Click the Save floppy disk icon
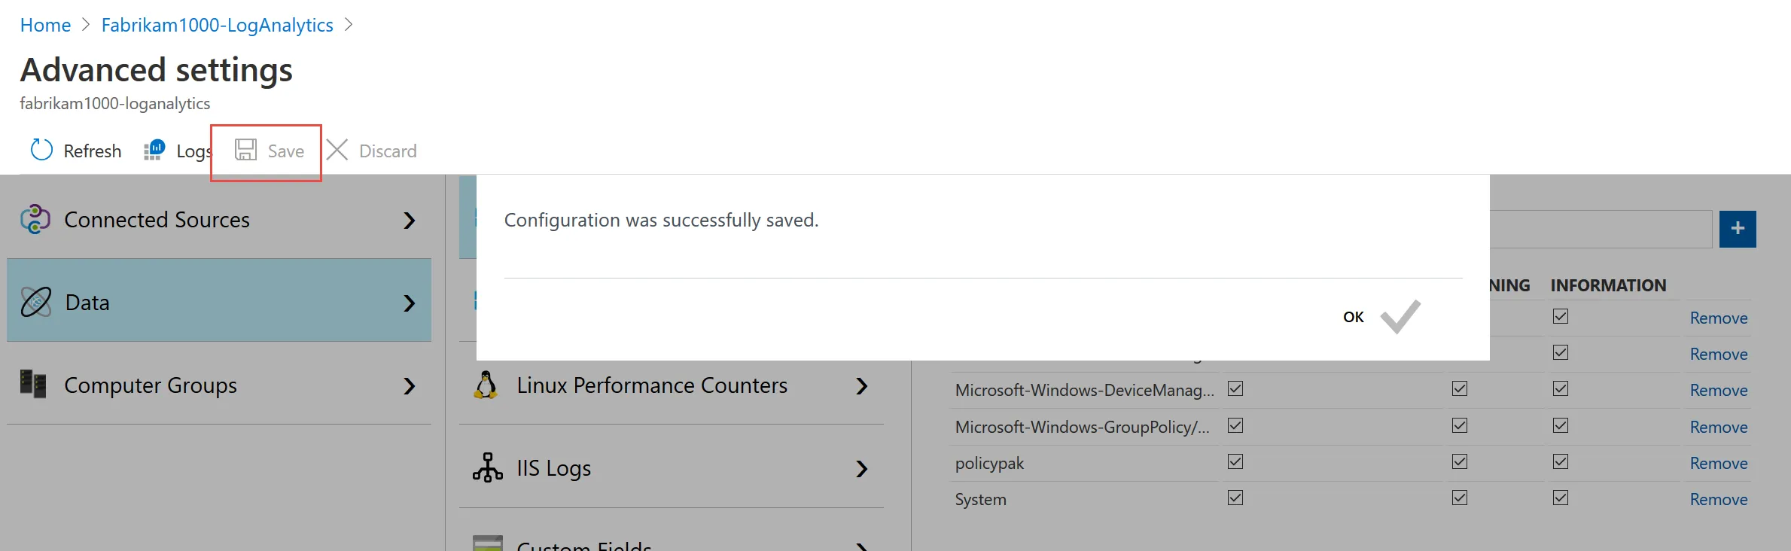The image size is (1791, 551). (245, 150)
